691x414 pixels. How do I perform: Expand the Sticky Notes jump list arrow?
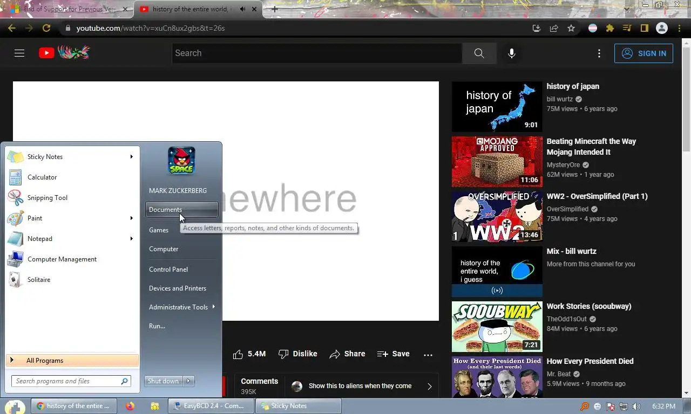pyautogui.click(x=131, y=157)
